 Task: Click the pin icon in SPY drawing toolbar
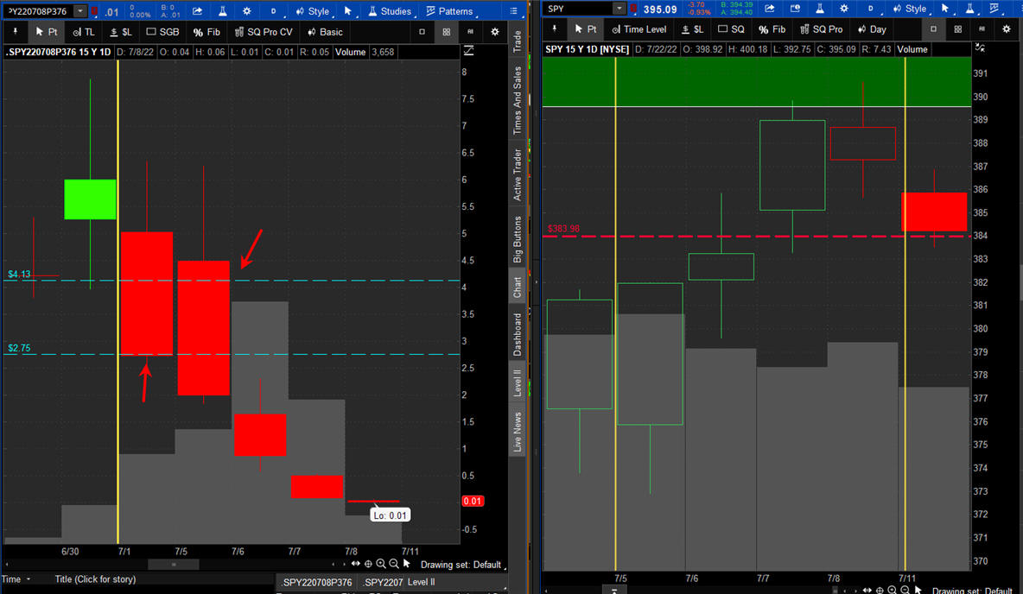[555, 28]
